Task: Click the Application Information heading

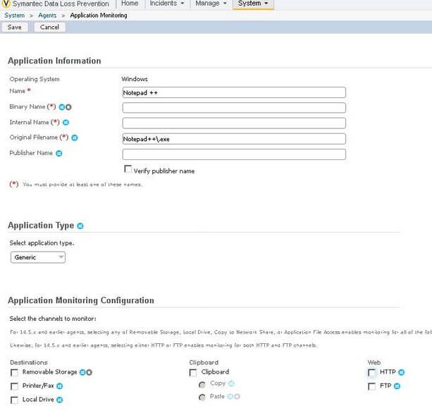Action: [x=54, y=61]
